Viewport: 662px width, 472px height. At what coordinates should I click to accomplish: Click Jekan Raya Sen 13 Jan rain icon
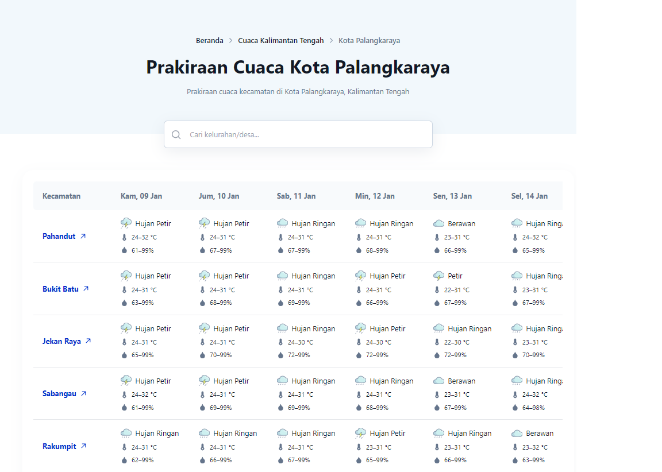(438, 328)
